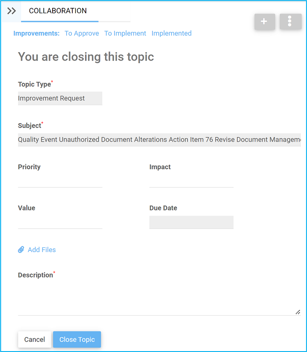
Task: Select the Priority dropdown field
Action: click(x=60, y=181)
